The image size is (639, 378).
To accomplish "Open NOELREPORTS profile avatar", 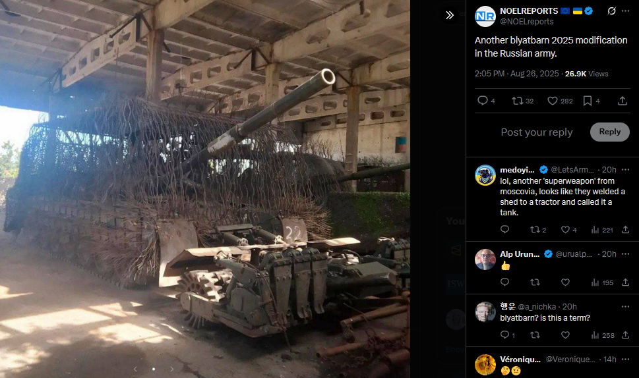I will (485, 16).
